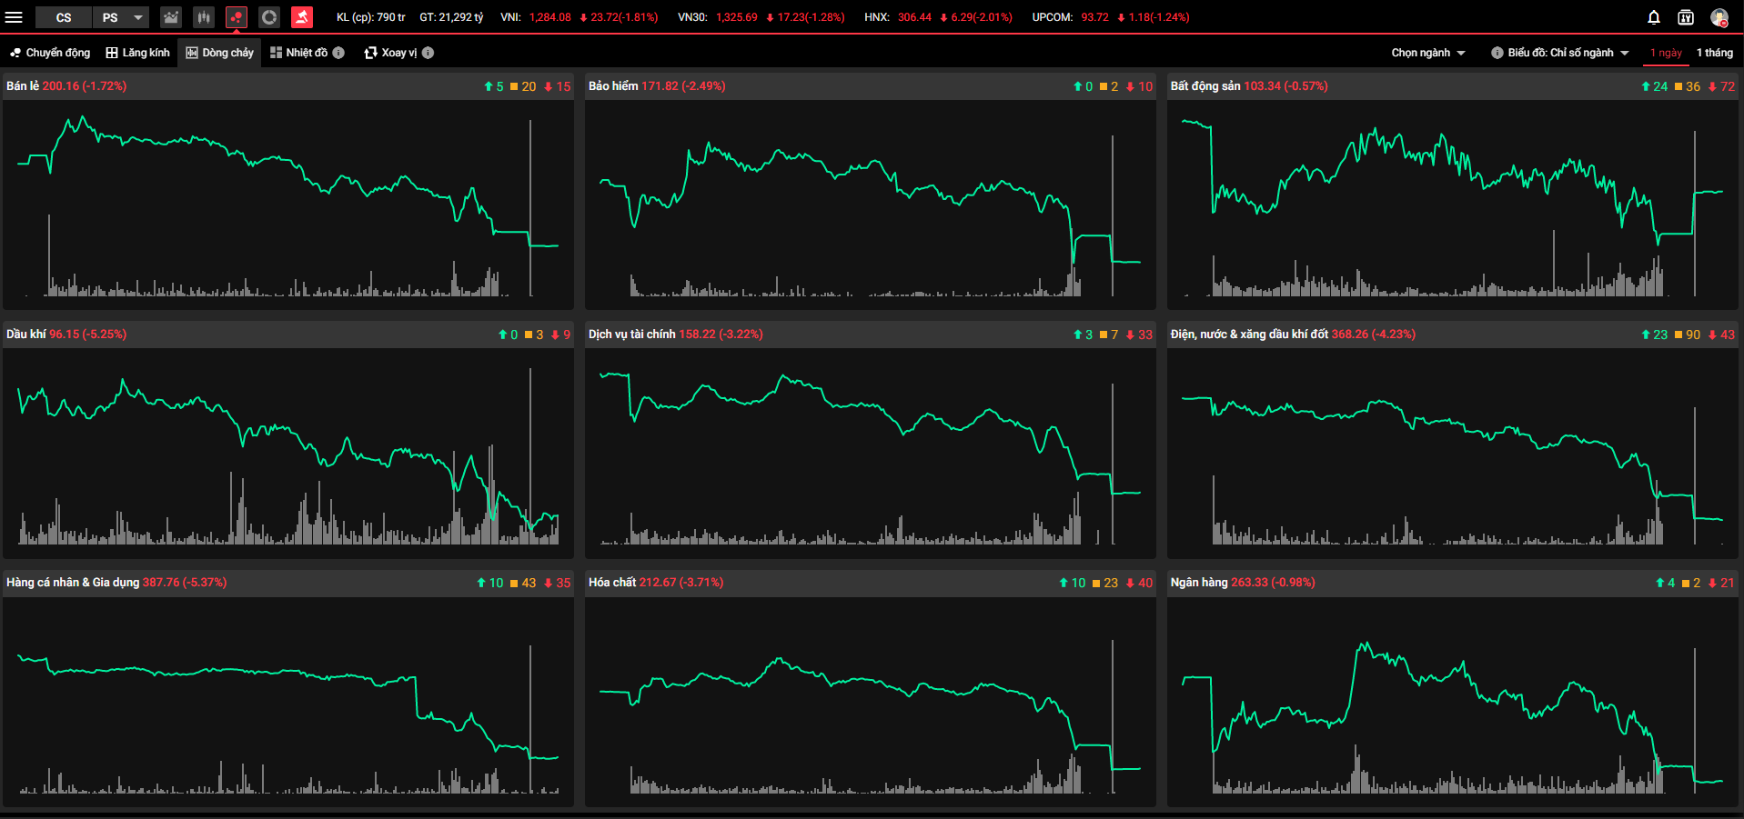Screen dimensions: 1744x819
Task: Click the red auction gavel icon
Action: [x=302, y=17]
